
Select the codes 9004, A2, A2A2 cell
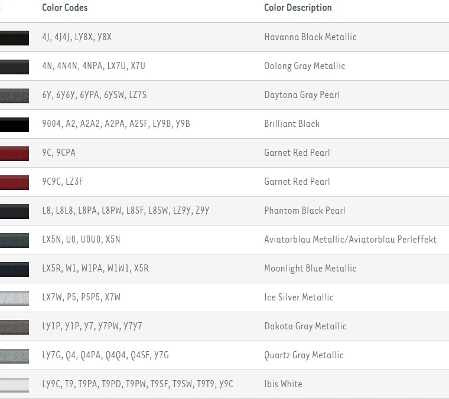coord(116,124)
